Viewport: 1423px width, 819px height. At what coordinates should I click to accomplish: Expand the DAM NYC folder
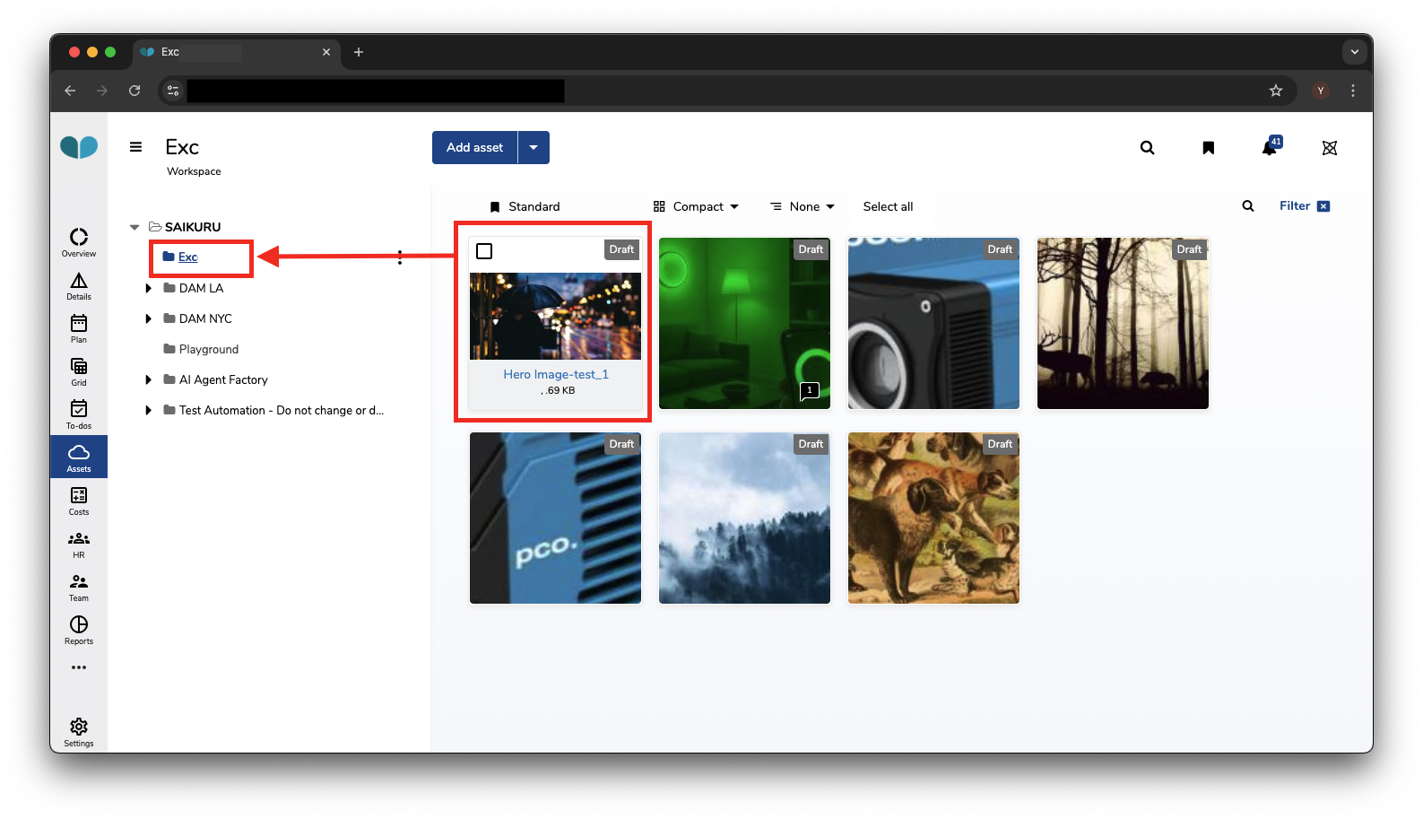click(x=149, y=318)
